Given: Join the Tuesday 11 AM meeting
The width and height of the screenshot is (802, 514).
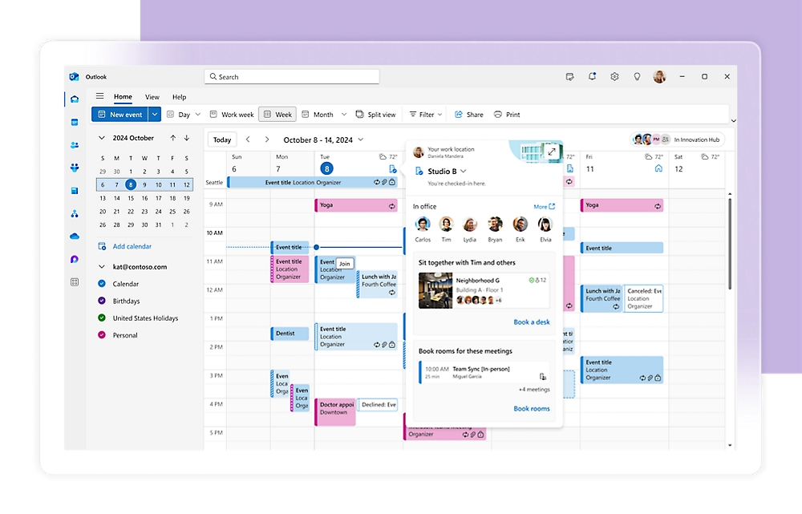Looking at the screenshot, I should tap(345, 264).
